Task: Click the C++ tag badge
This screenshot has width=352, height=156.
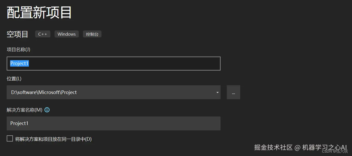Action: [x=43, y=34]
